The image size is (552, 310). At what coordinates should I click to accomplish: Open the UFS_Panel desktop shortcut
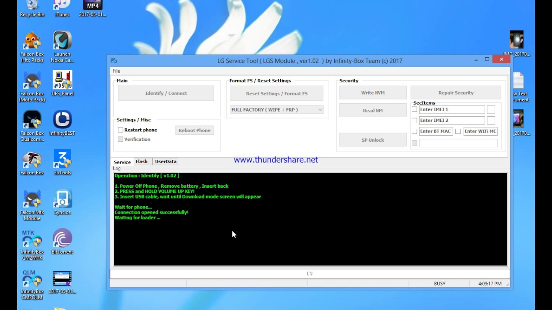pos(62,84)
